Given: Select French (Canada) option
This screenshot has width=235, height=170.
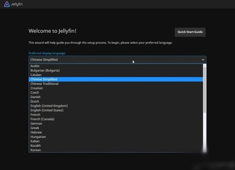Looking at the screenshot, I should pyautogui.click(x=116, y=119).
